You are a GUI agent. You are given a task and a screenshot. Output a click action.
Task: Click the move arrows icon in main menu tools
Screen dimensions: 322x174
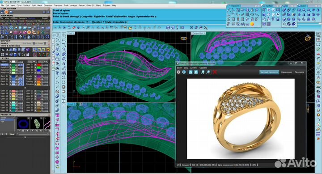pos(20,37)
